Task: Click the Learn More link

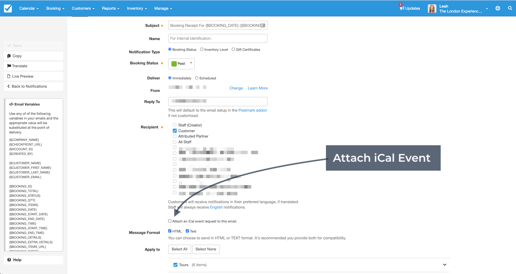Action: click(257, 88)
